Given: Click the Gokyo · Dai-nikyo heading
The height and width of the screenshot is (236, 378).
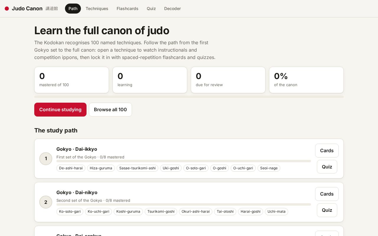Looking at the screenshot, I should (x=77, y=193).
